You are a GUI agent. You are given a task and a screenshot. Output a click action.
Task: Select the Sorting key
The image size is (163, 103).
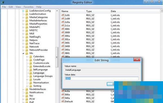37,86
